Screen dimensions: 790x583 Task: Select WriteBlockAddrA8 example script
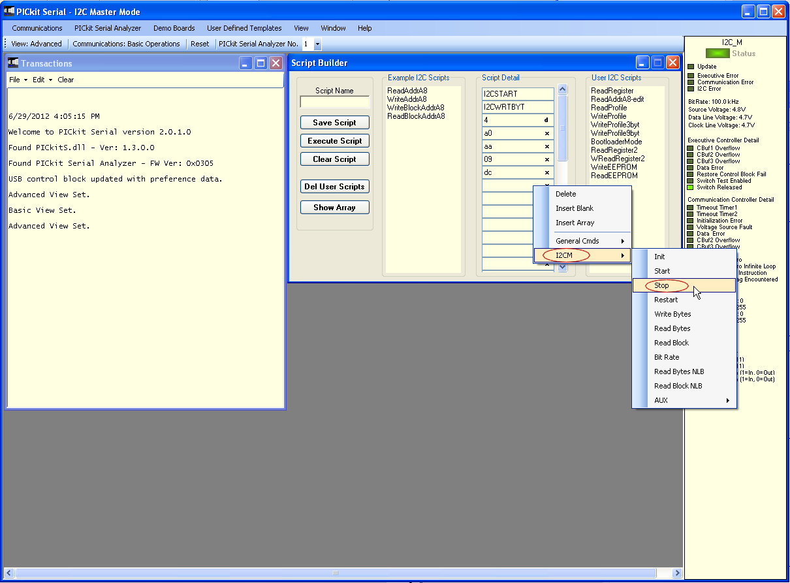click(416, 108)
